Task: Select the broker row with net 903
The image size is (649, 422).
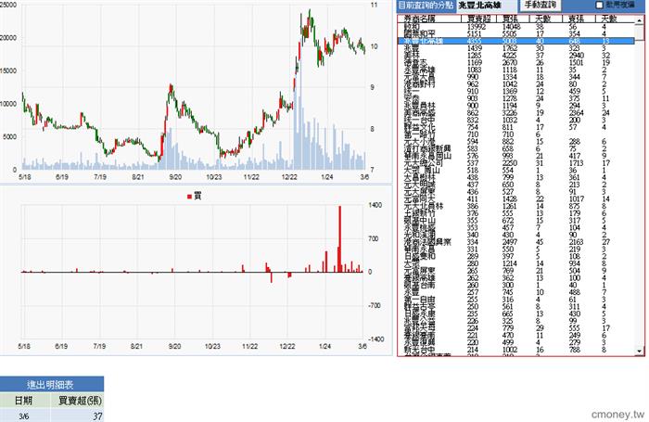Action: coord(516,98)
